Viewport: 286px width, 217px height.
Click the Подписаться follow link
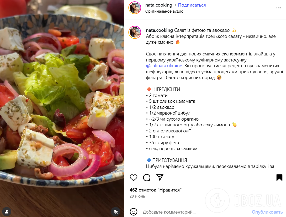tap(192, 5)
